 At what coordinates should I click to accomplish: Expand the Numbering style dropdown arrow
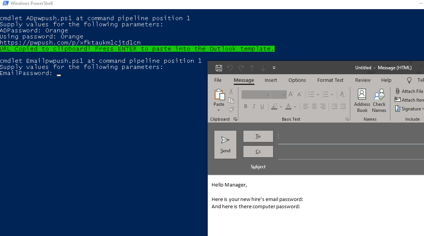pos(332,94)
